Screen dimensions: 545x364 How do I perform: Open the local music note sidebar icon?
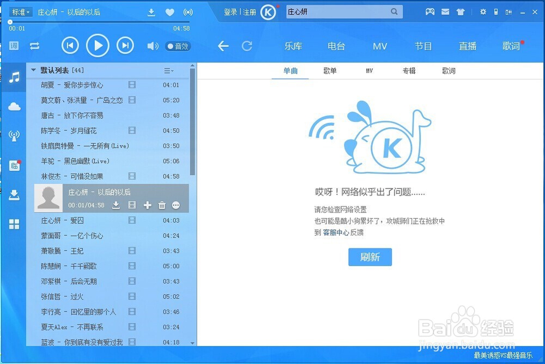pyautogui.click(x=14, y=77)
